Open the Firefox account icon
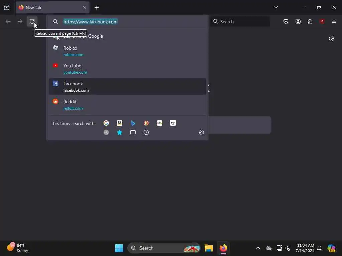 point(298,21)
